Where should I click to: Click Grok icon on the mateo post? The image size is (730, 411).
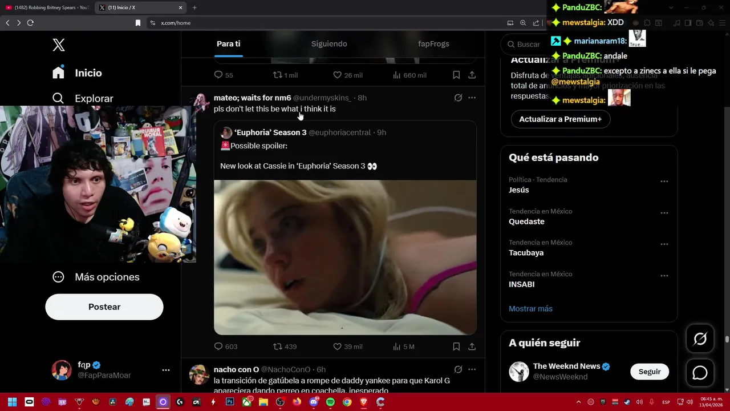click(458, 98)
